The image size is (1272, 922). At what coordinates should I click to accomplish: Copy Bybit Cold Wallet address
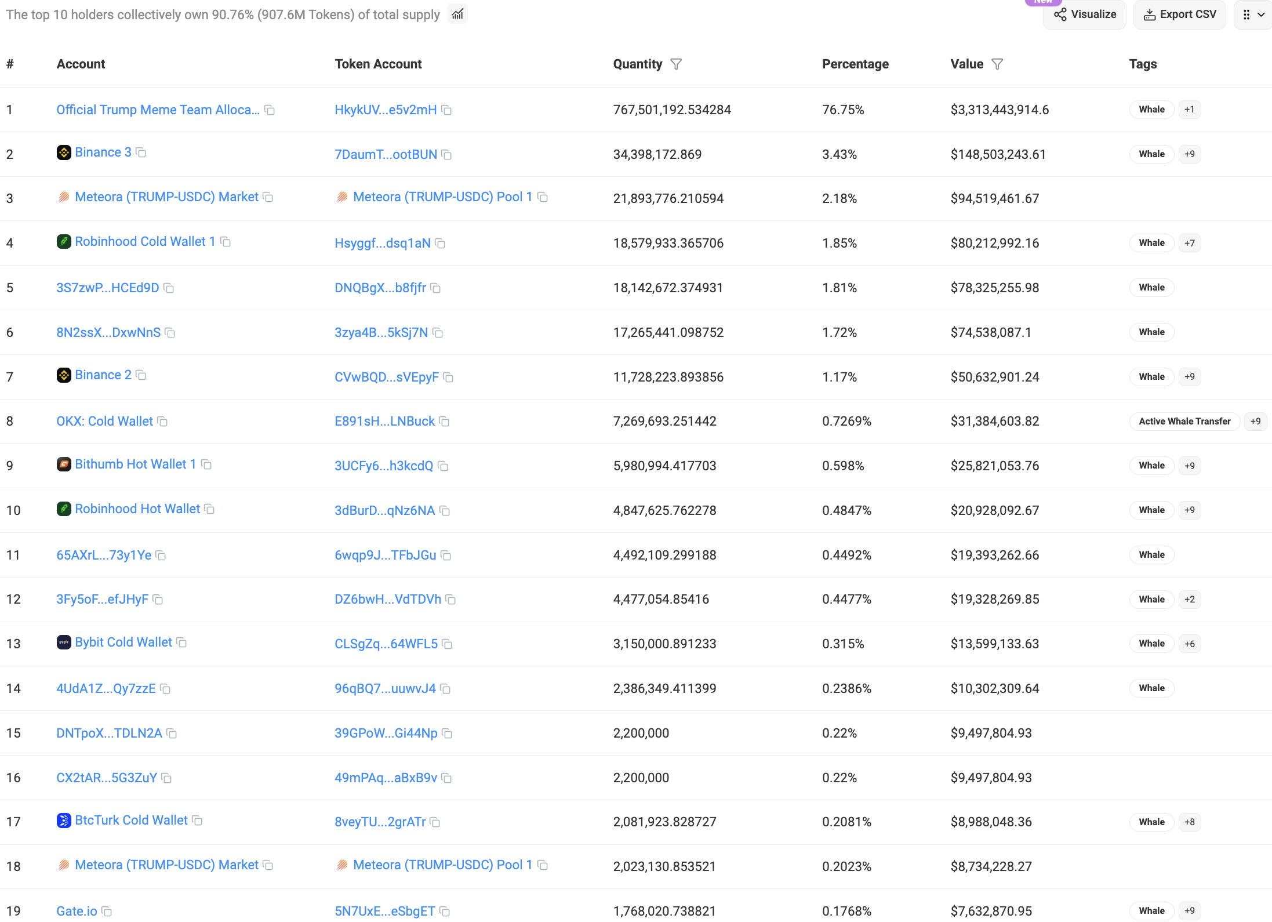181,643
